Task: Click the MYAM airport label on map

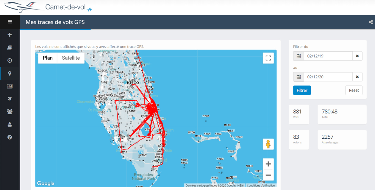Action: tap(239, 137)
